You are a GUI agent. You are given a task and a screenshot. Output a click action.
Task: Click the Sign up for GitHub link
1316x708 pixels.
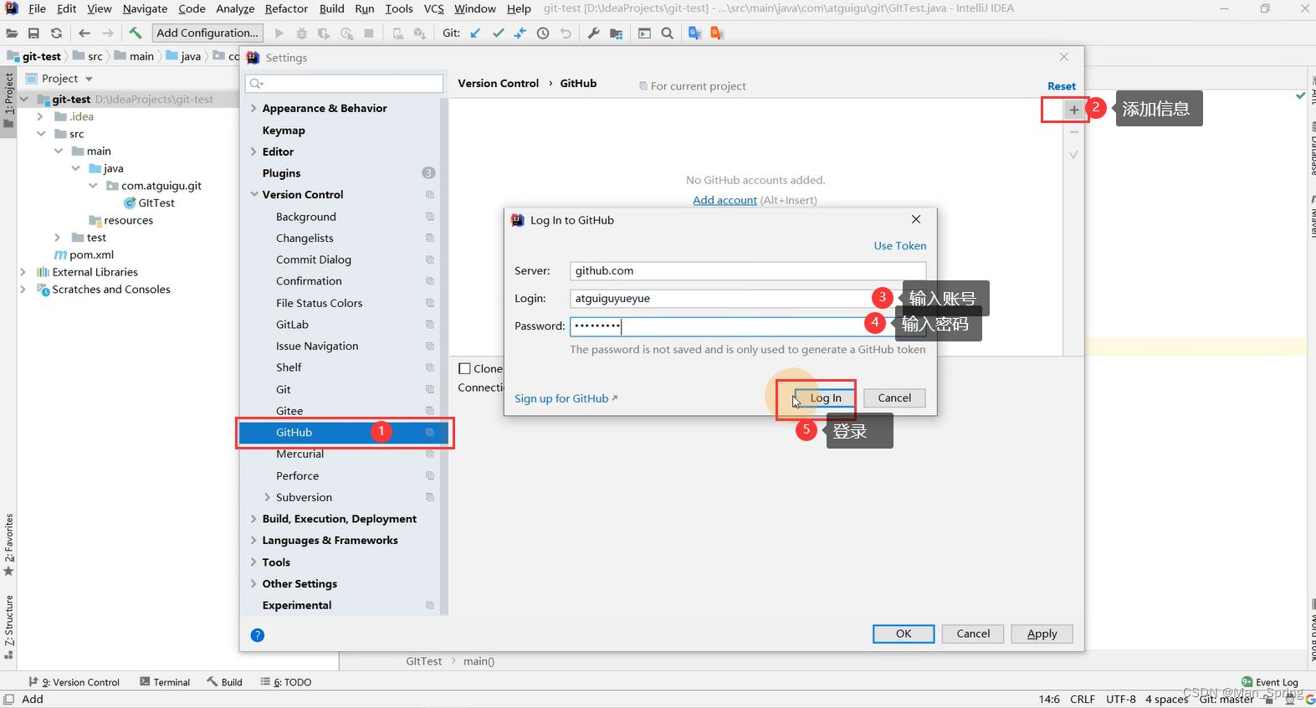point(561,398)
